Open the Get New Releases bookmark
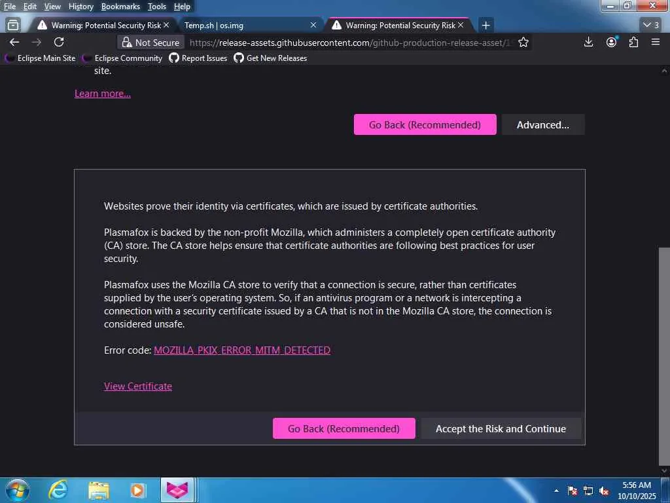Image resolution: width=670 pixels, height=503 pixels. (x=270, y=58)
